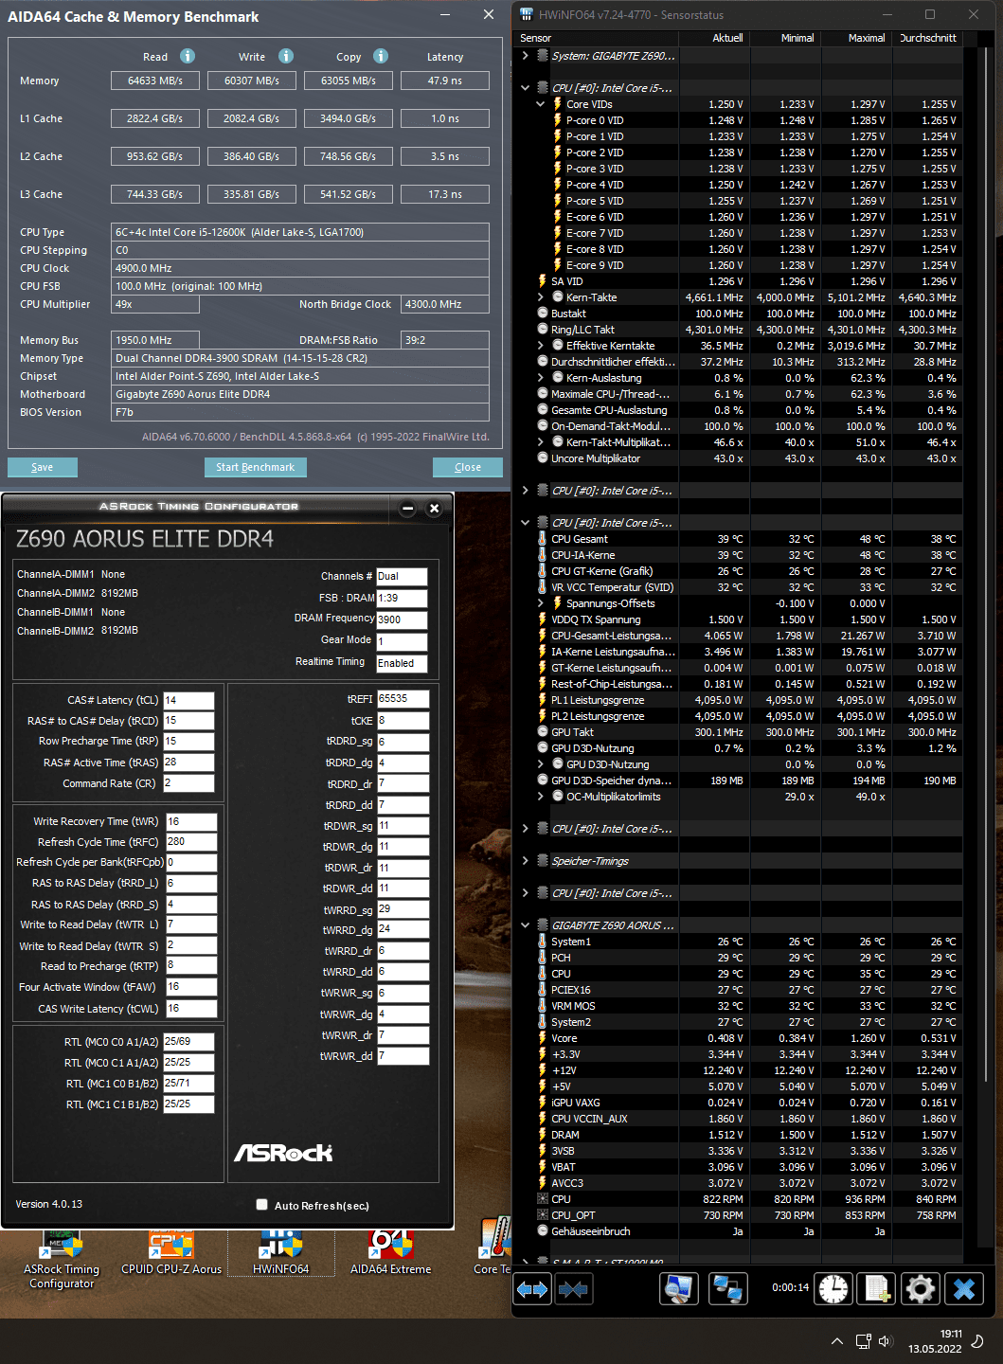1003x1364 pixels.
Task: Open HWiNFO sensor settings gear
Action: (920, 1289)
